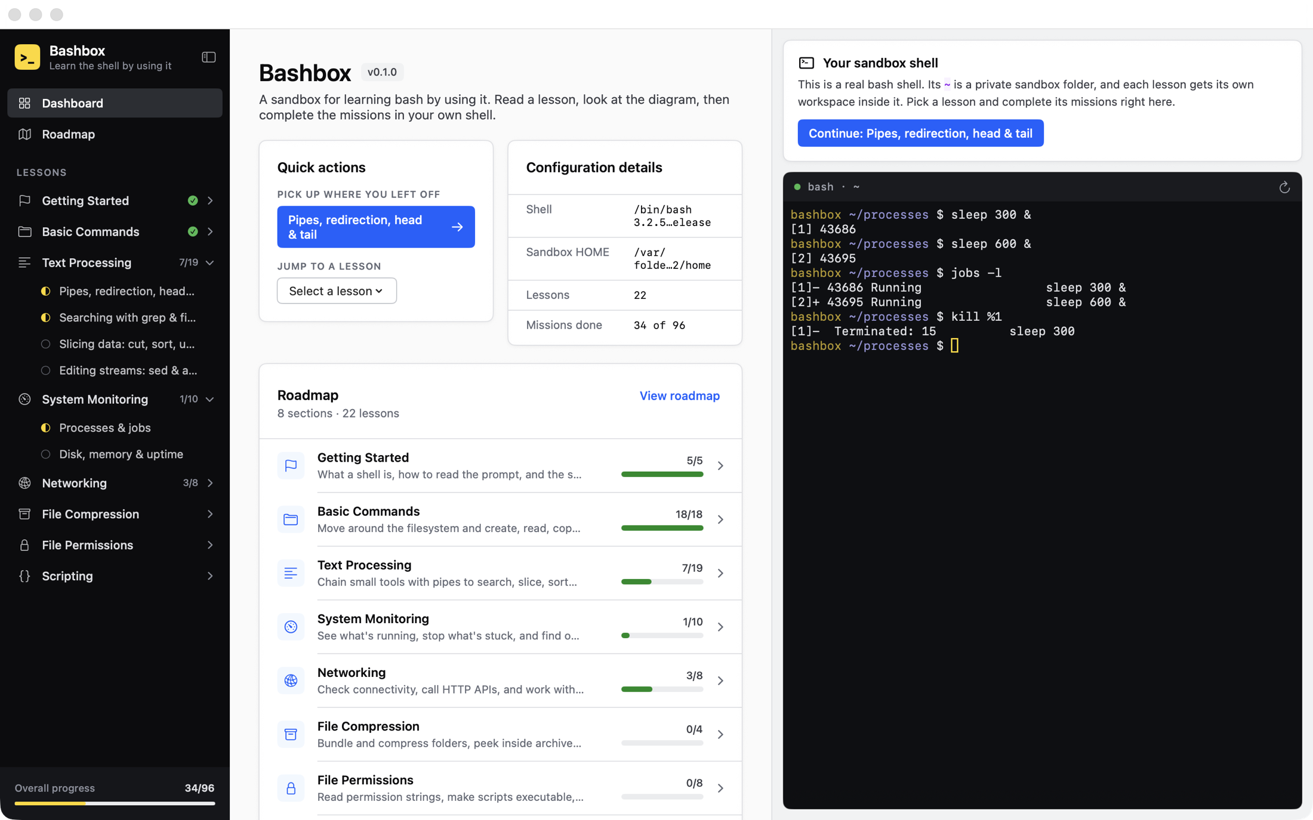This screenshot has width=1313, height=820.
Task: Click the Roadmap map icon in sidebar
Action: (24, 134)
